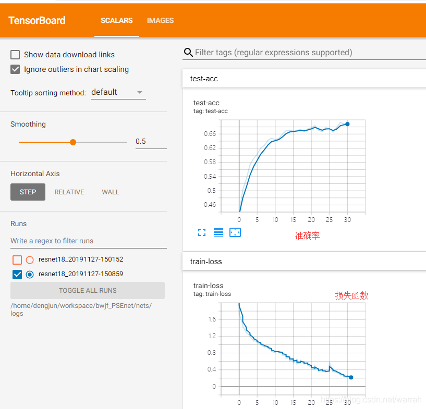Image resolution: width=426 pixels, height=409 pixels.
Task: Toggle y-axis log scale on test-acc chart
Action: 218,232
